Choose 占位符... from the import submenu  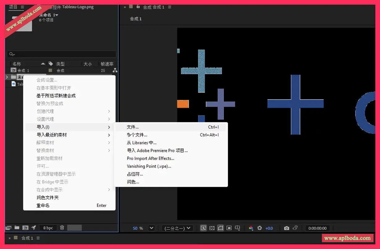[171, 174]
